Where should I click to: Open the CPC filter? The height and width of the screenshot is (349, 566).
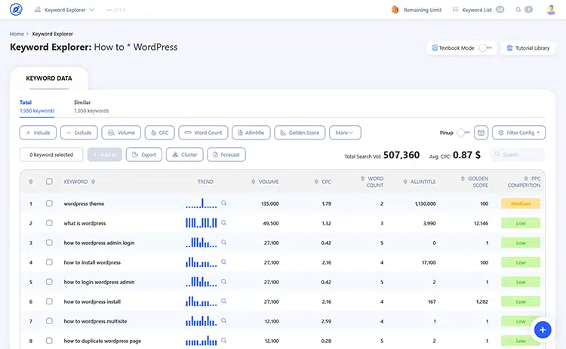coord(159,133)
